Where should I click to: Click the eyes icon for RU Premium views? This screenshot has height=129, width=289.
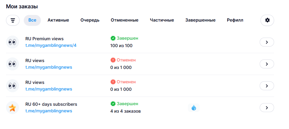13,42
